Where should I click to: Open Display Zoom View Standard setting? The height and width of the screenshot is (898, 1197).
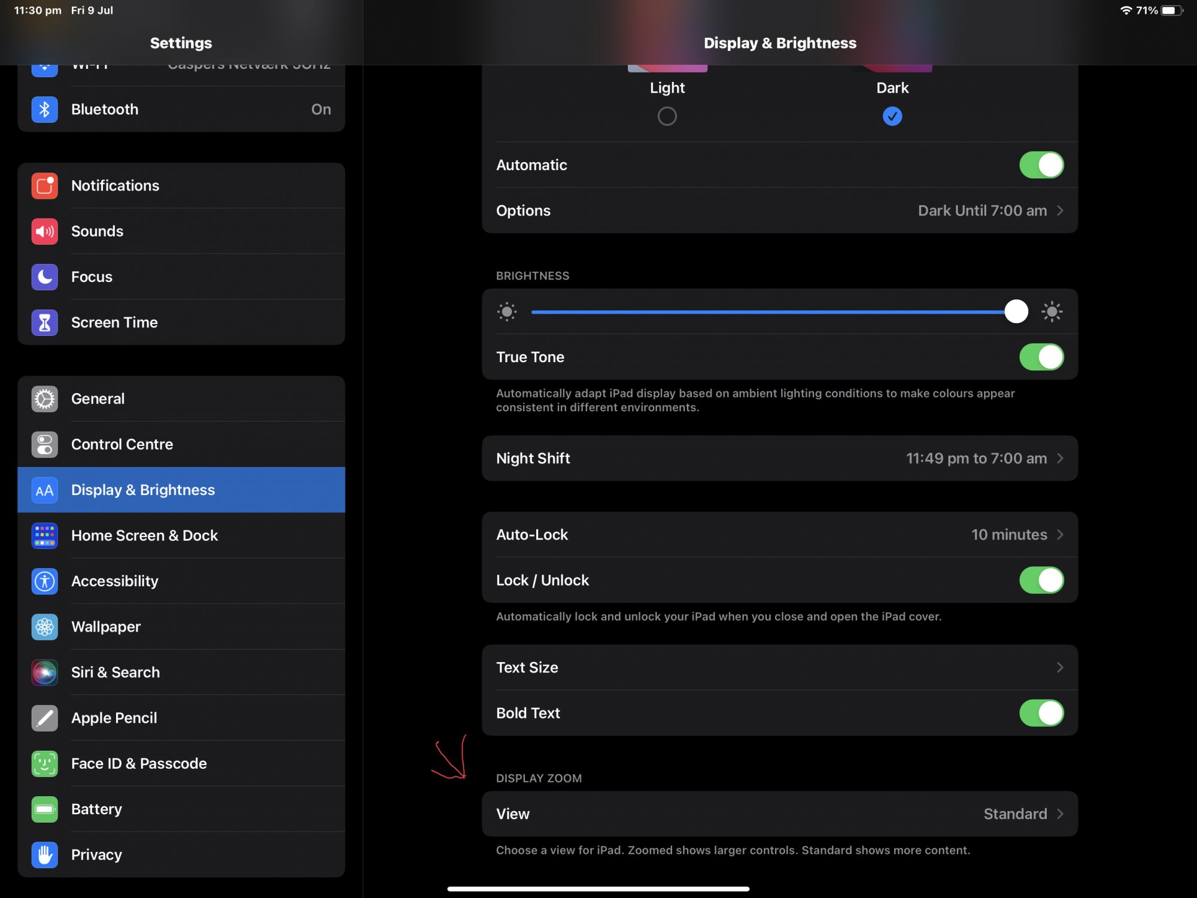pos(779,814)
